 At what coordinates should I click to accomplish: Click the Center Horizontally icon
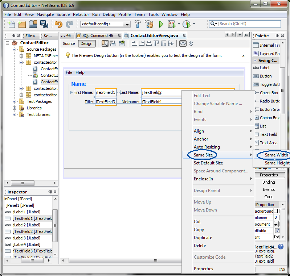[149, 43]
